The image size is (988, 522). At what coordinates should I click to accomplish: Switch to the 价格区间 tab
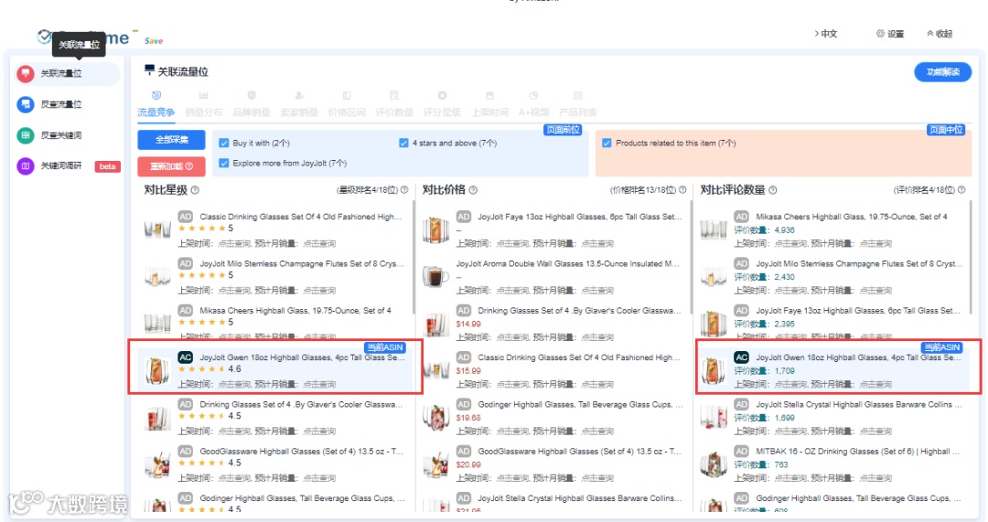click(x=347, y=112)
